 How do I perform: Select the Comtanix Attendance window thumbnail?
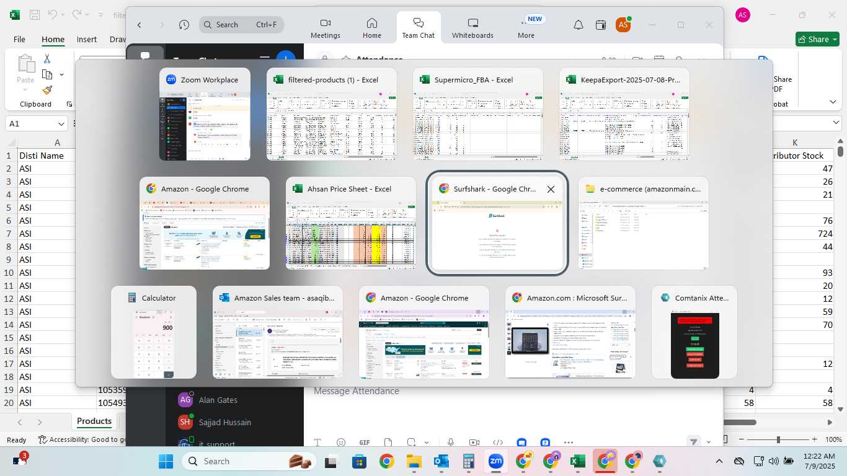(694, 332)
